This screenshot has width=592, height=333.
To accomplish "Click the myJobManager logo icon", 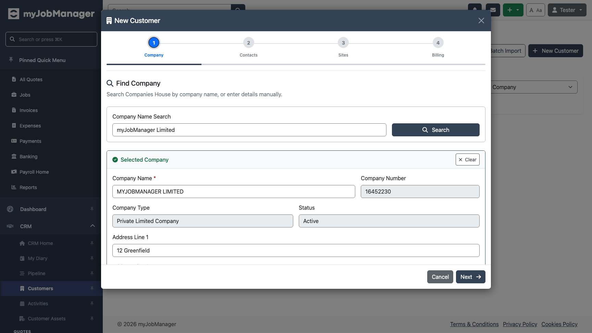I will pyautogui.click(x=14, y=14).
